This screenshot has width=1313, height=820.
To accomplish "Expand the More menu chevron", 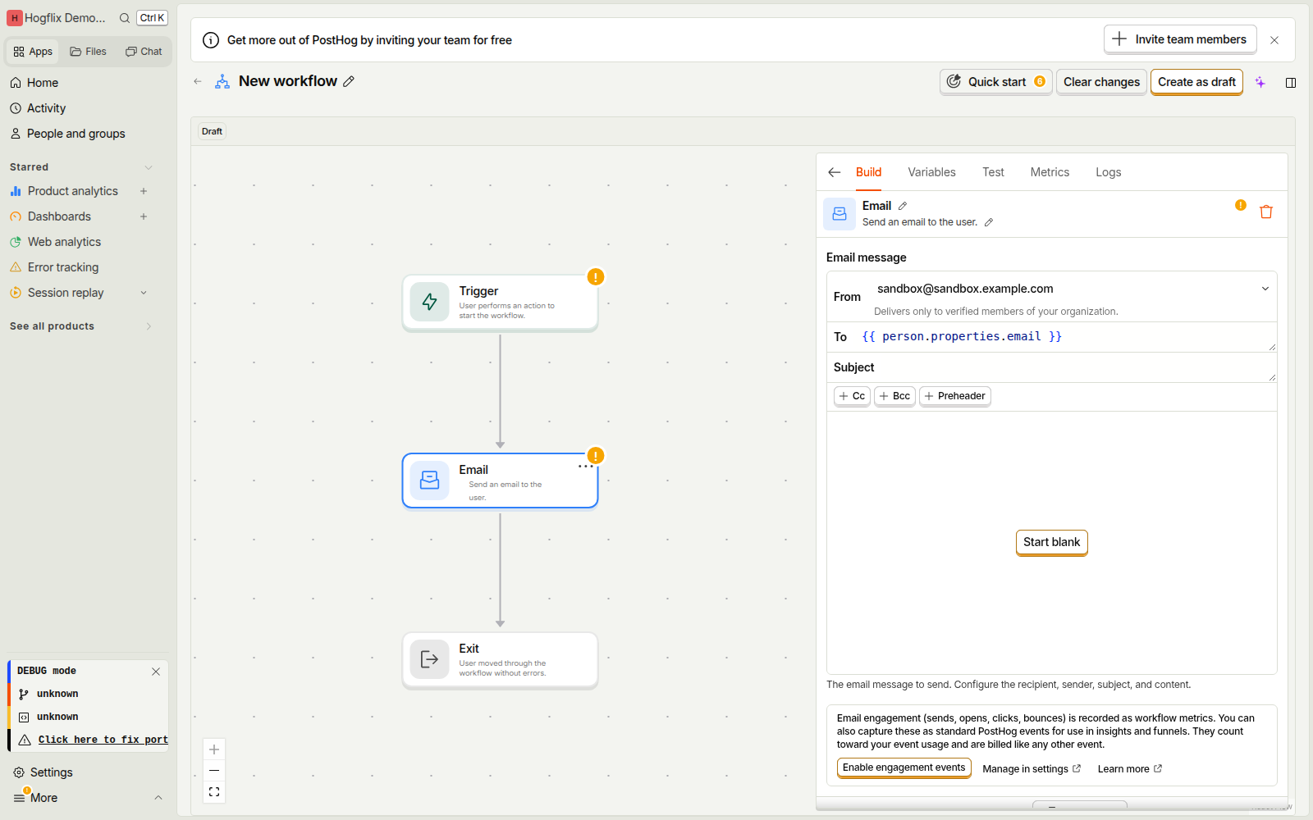I will 158,798.
